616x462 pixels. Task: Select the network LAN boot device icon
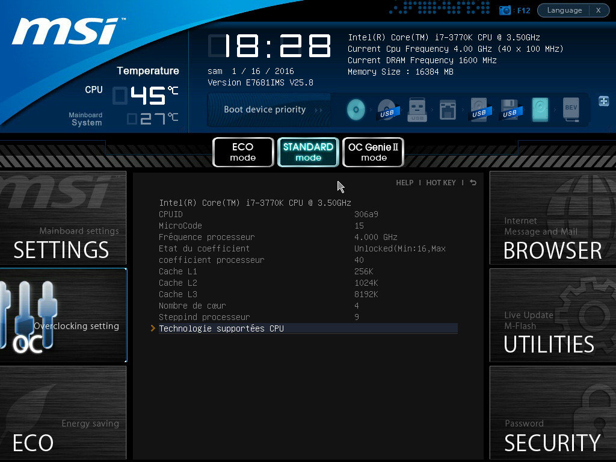[448, 109]
